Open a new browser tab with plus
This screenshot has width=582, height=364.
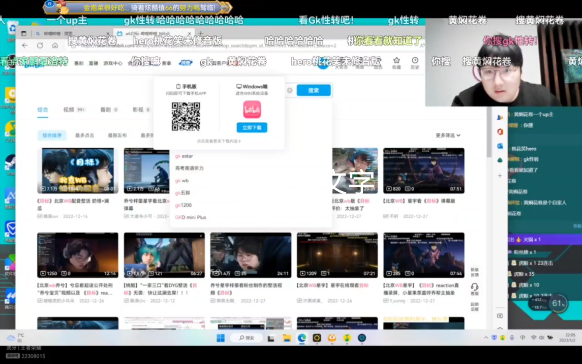(201, 33)
